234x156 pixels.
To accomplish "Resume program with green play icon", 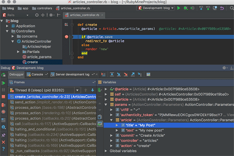I will (4, 83).
